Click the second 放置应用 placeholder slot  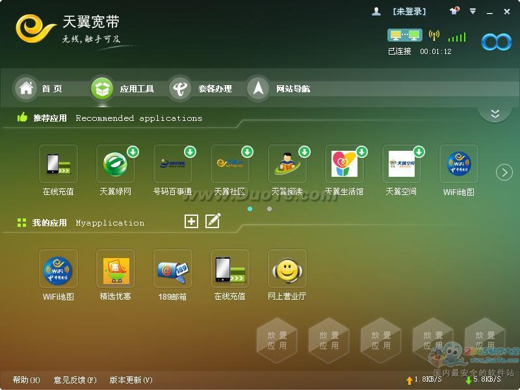pos(329,341)
